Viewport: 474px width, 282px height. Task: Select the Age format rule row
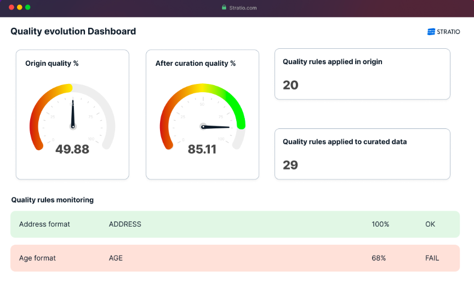[x=235, y=258]
